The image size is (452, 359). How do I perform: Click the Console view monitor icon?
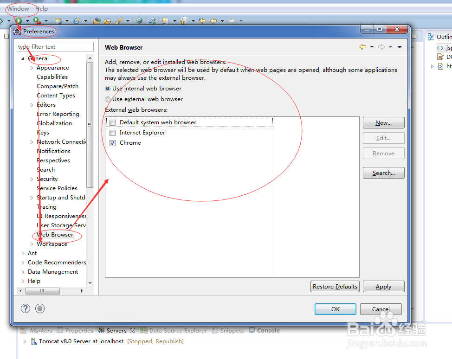click(252, 330)
